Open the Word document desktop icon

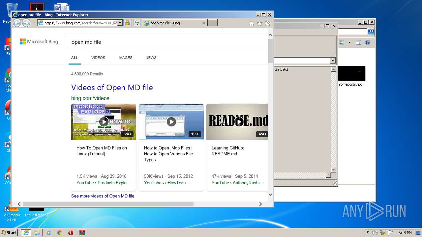tap(62, 7)
